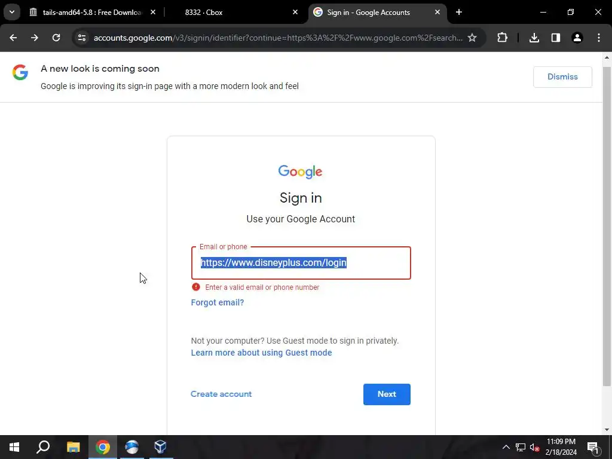This screenshot has width=612, height=459.
Task: View site information icon in address bar
Action: (x=82, y=38)
